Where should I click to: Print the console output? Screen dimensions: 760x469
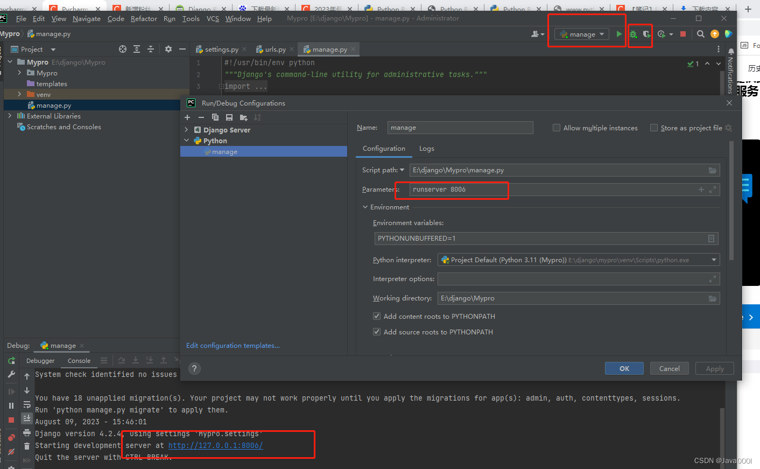pyautogui.click(x=27, y=433)
